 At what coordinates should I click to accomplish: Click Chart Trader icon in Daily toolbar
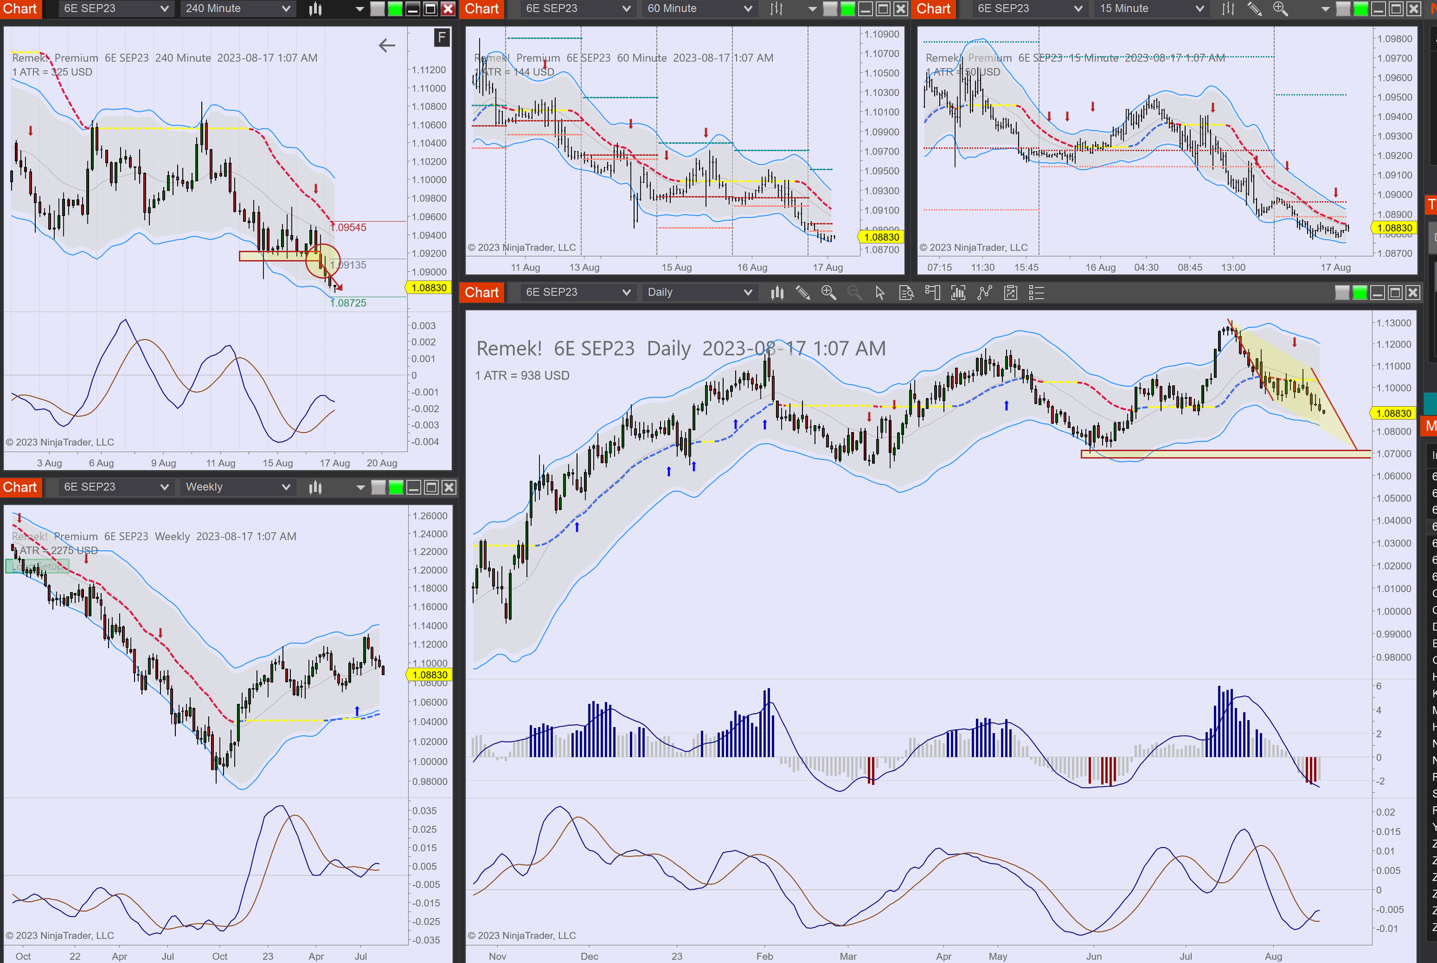(932, 293)
